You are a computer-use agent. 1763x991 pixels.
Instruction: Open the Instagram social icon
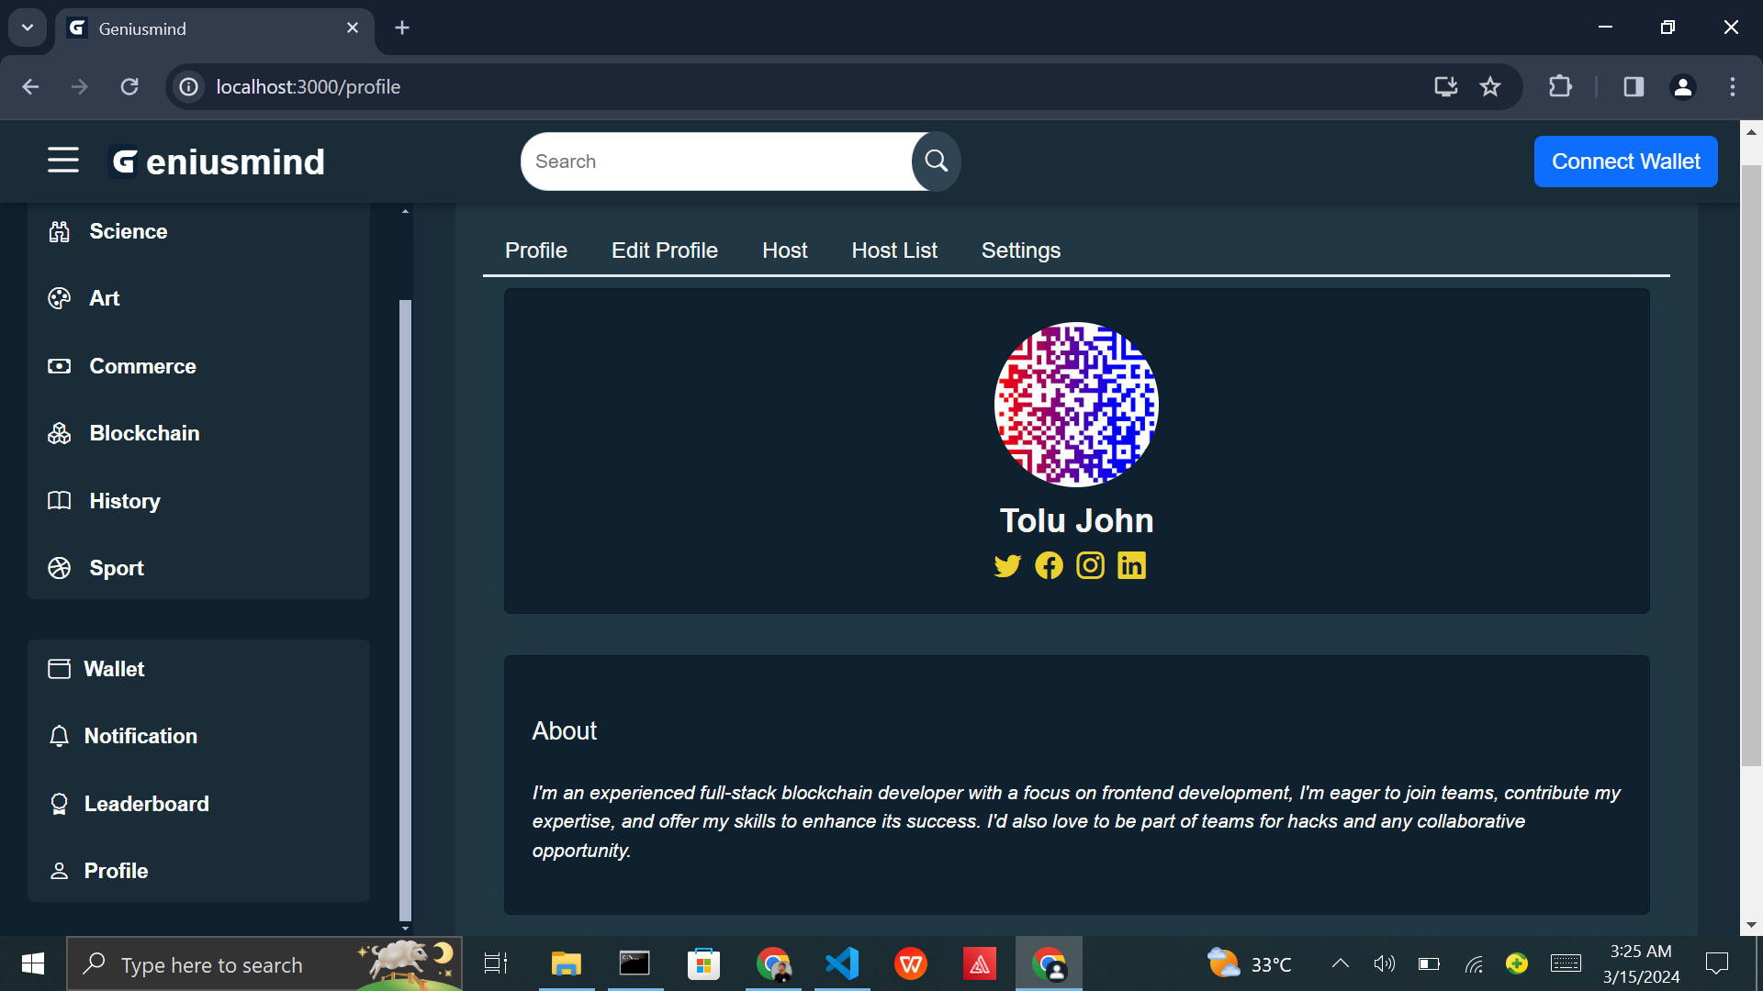tap(1090, 566)
